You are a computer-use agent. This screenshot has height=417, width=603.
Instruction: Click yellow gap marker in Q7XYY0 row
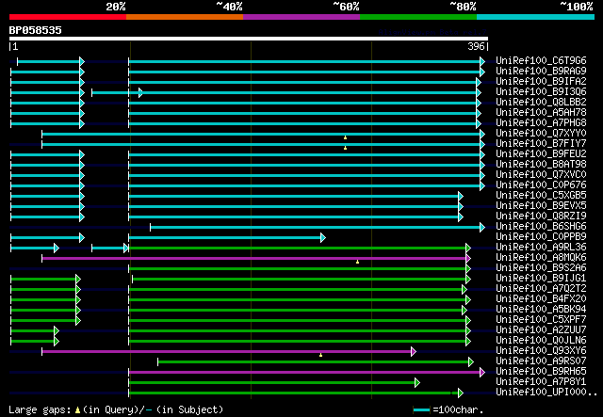coord(346,137)
